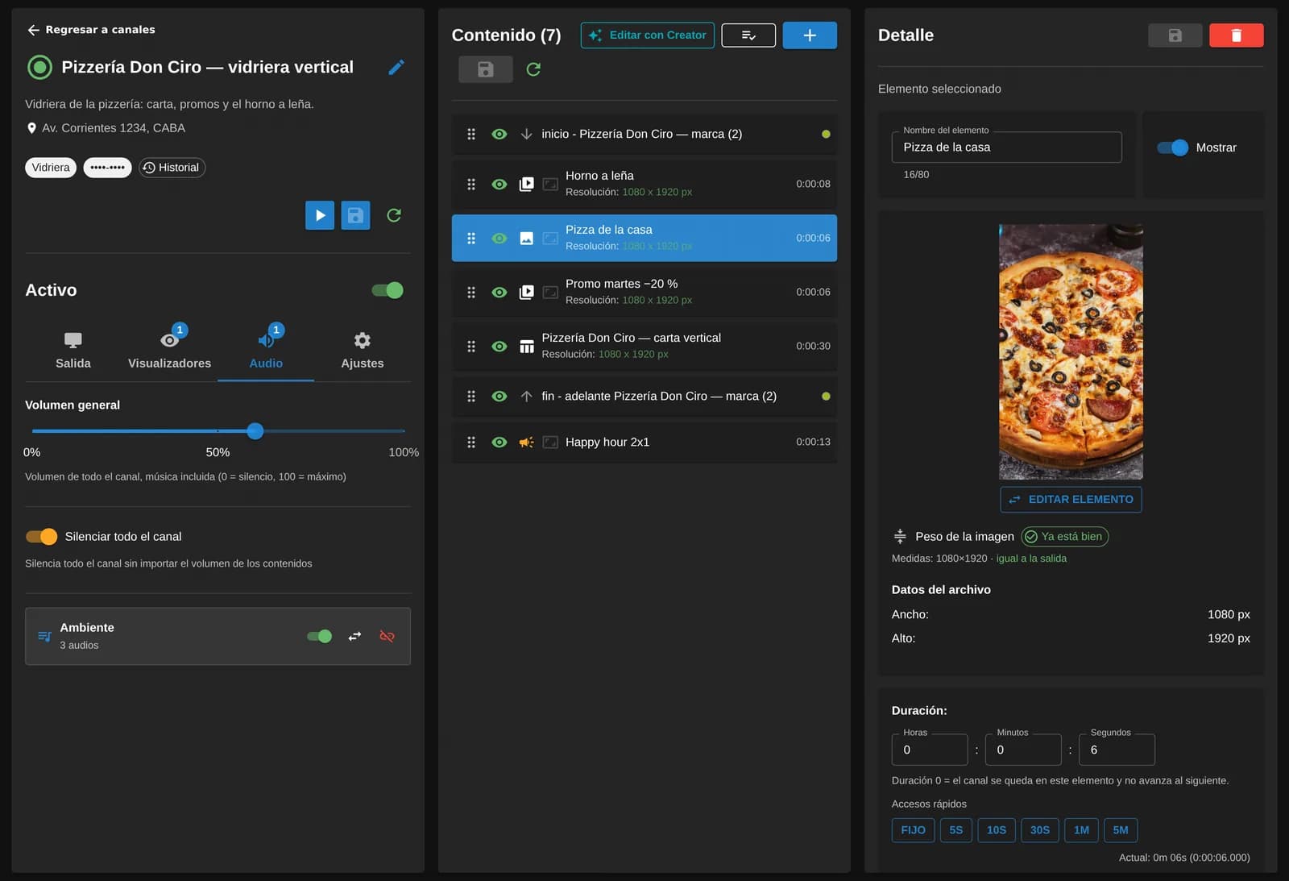The width and height of the screenshot is (1289, 881).
Task: Choose the FIJO duration shortcut
Action: pyautogui.click(x=913, y=830)
